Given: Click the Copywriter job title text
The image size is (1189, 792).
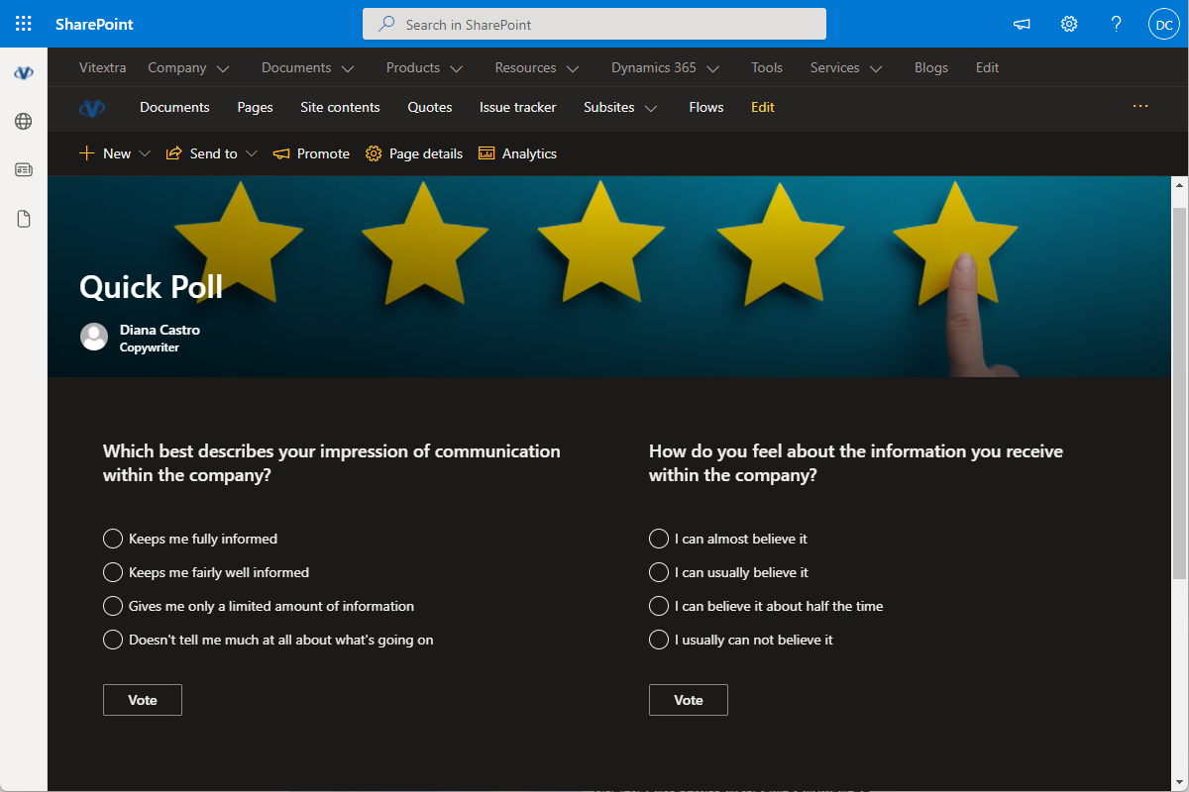Looking at the screenshot, I should 150,347.
